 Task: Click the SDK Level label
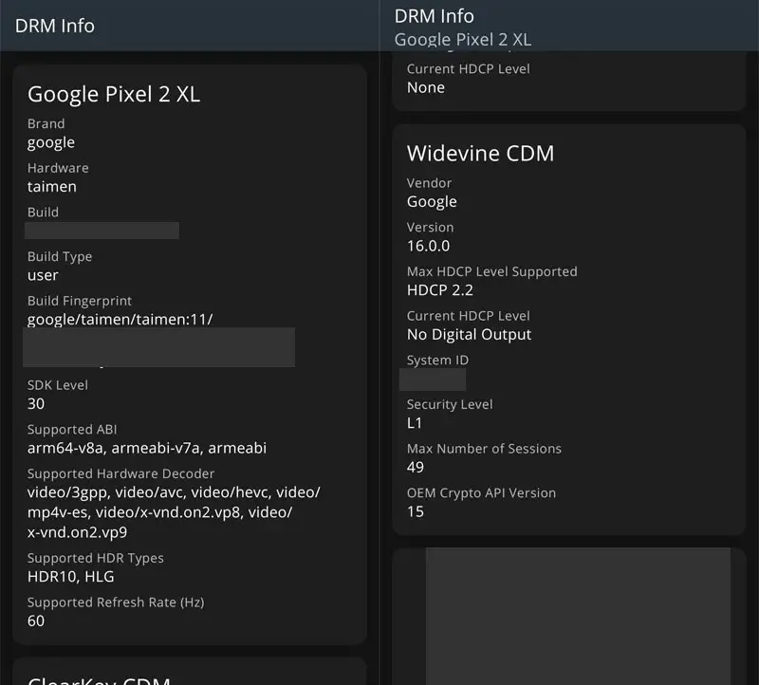click(x=58, y=385)
